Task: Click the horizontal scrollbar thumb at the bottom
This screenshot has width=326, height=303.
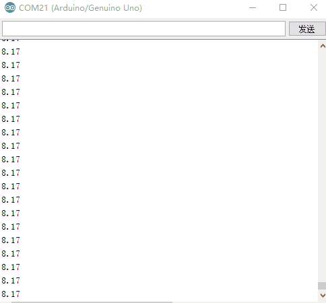Action: [92, 302]
